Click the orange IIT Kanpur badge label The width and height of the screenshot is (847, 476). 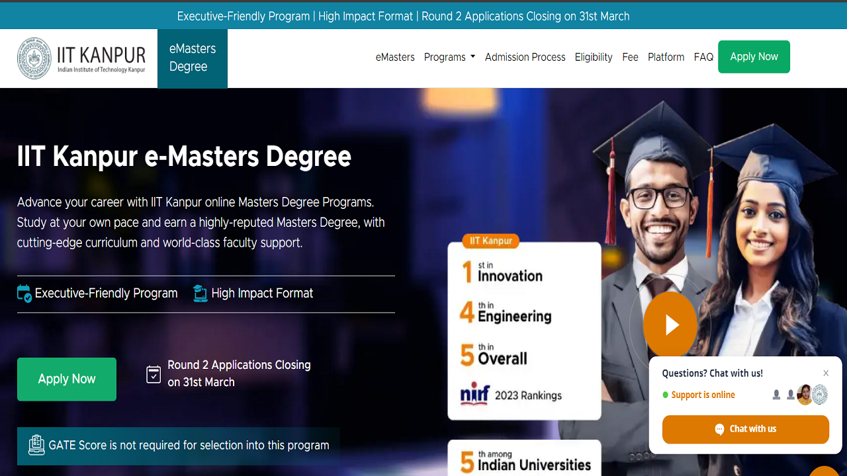click(491, 241)
